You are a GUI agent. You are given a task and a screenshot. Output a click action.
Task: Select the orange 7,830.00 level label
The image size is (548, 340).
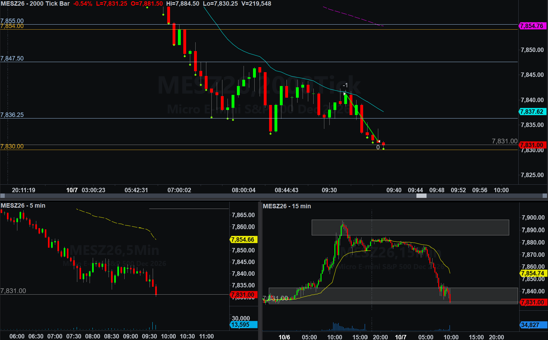(x=12, y=146)
